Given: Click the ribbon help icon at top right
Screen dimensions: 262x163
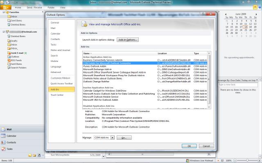Looking at the screenshot, I should tap(260, 7).
